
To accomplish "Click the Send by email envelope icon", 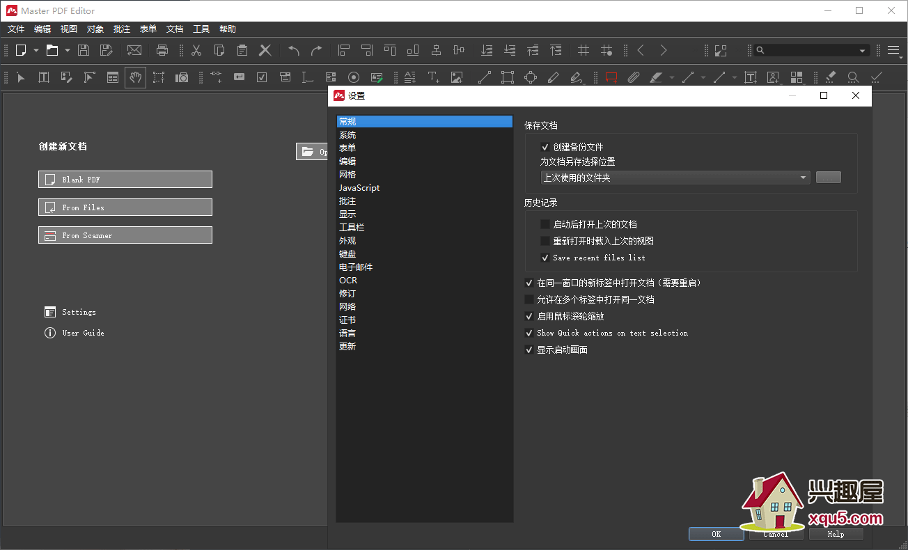I will (x=134, y=50).
